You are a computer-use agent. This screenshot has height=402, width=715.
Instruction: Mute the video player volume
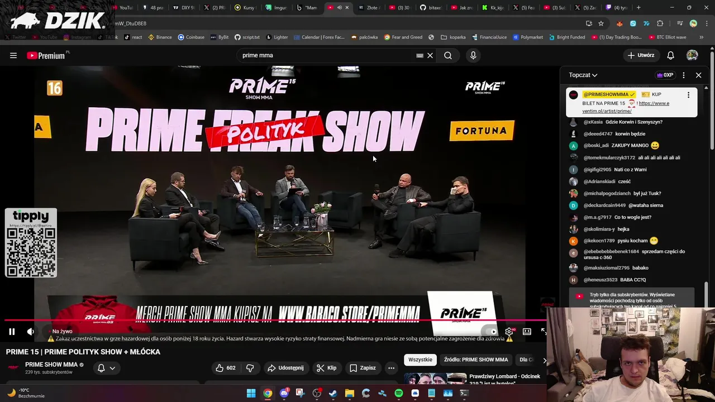point(31,332)
